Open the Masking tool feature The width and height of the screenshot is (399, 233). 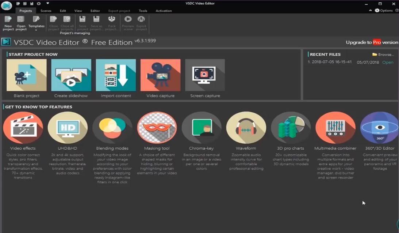(x=157, y=127)
